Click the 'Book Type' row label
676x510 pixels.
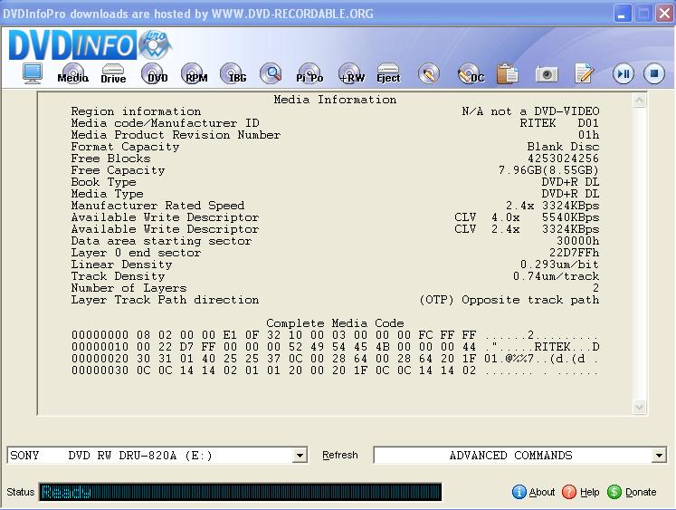[x=103, y=182]
